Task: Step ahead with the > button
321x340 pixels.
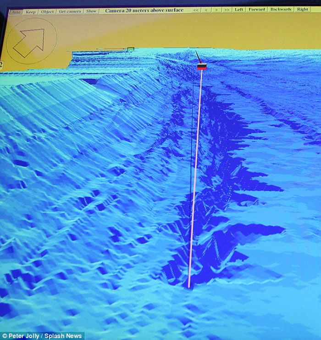Action: coord(216,10)
